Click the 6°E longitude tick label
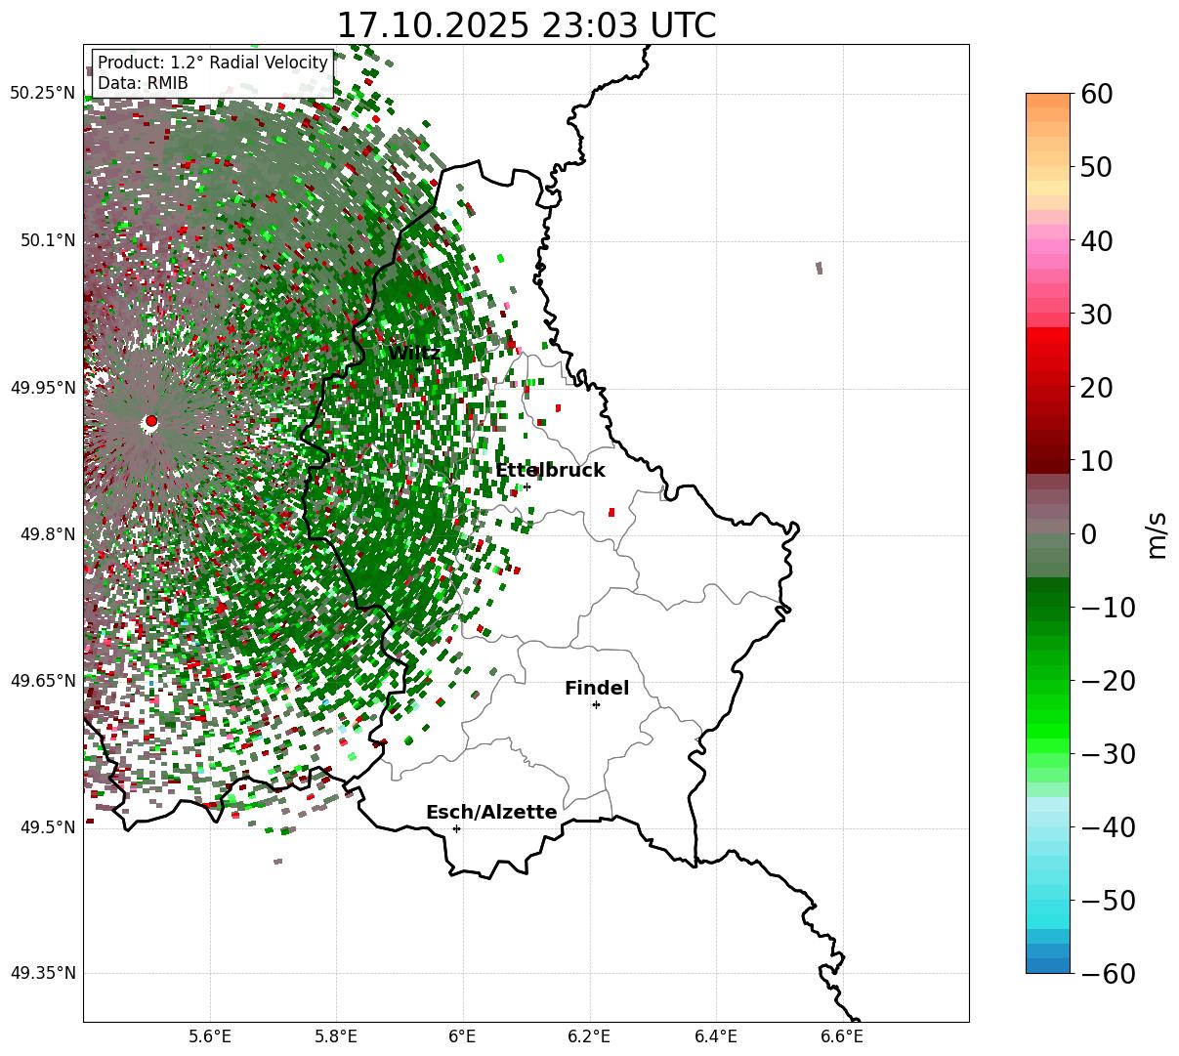 (463, 1036)
